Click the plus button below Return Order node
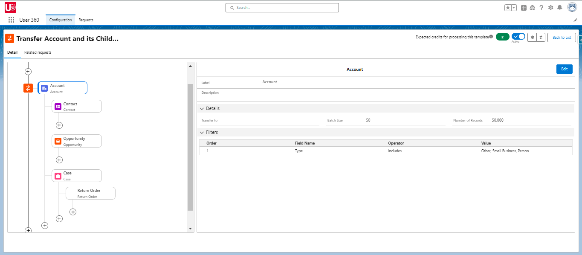This screenshot has height=255, width=582. (x=73, y=212)
